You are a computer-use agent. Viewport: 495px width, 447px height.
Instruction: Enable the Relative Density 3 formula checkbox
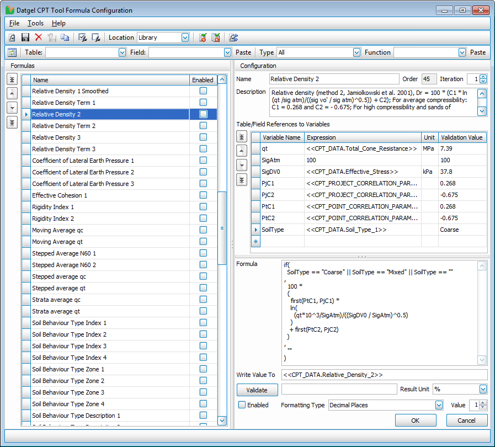coord(203,137)
